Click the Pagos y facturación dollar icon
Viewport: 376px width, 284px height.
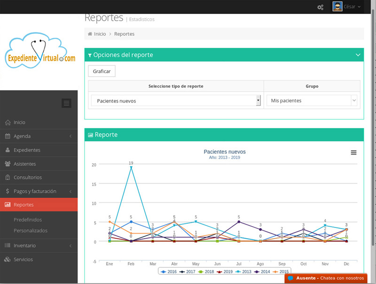coord(8,191)
